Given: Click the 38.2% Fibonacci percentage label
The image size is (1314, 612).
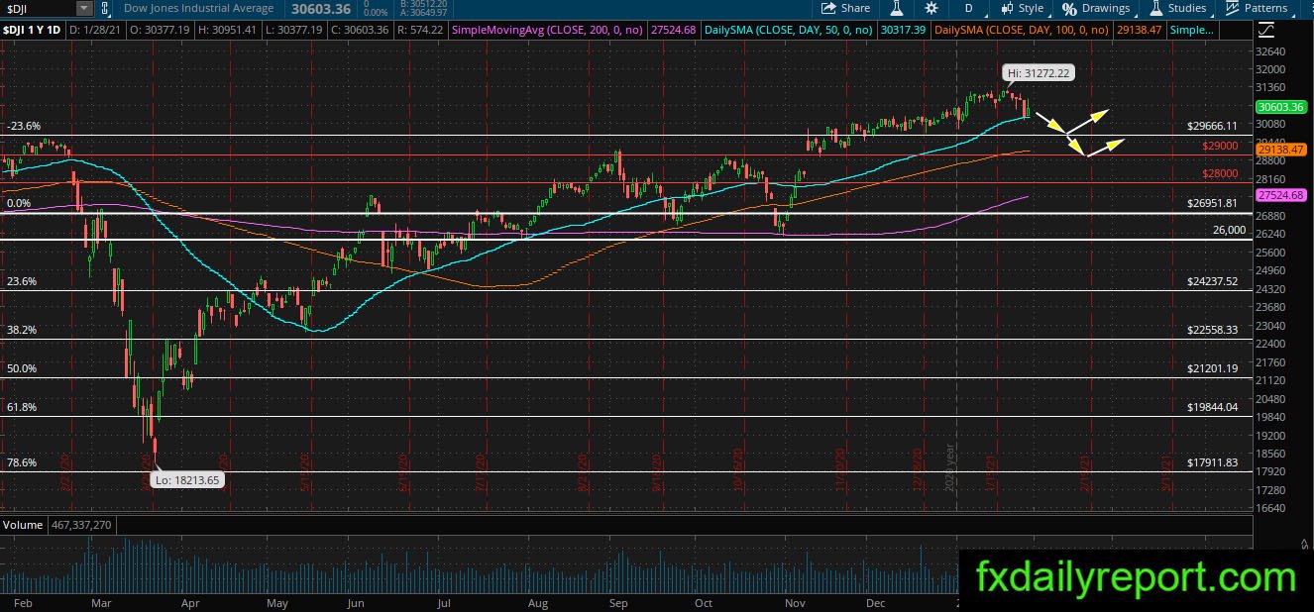Looking at the screenshot, I should (x=22, y=330).
